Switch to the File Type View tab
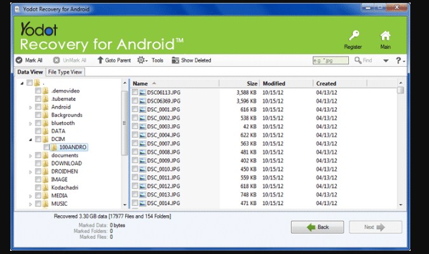 [65, 72]
